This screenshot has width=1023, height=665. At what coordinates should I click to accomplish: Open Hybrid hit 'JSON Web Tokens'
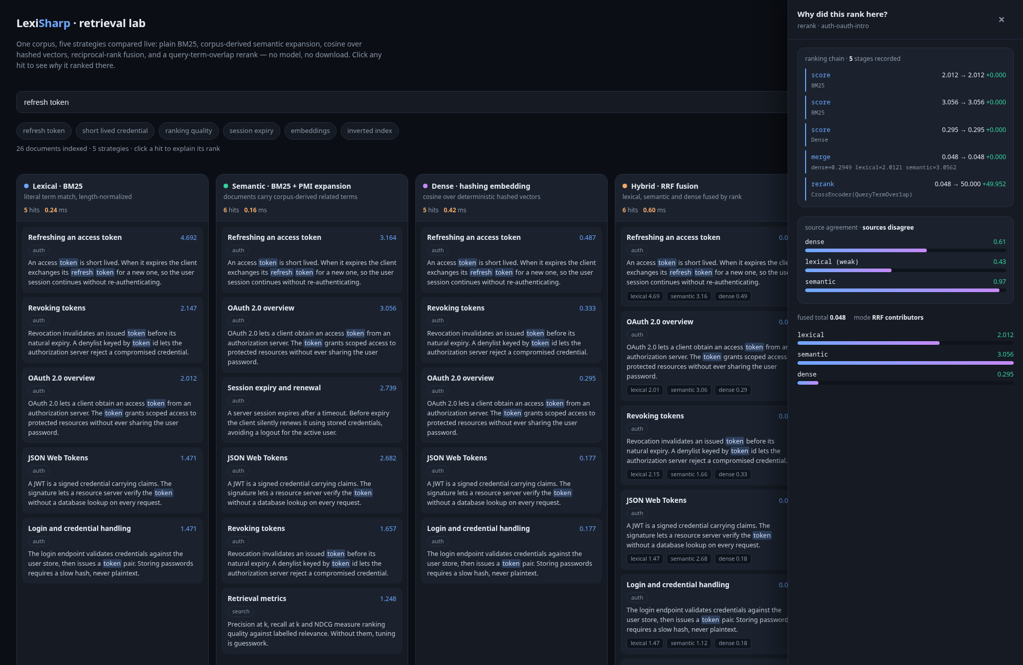coord(704,529)
